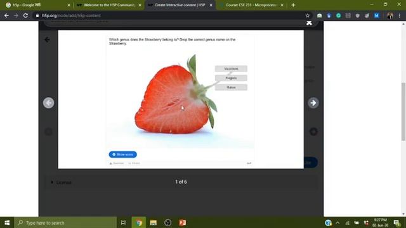Open a new browser tab with plus
The image size is (406, 228).
[293, 5]
